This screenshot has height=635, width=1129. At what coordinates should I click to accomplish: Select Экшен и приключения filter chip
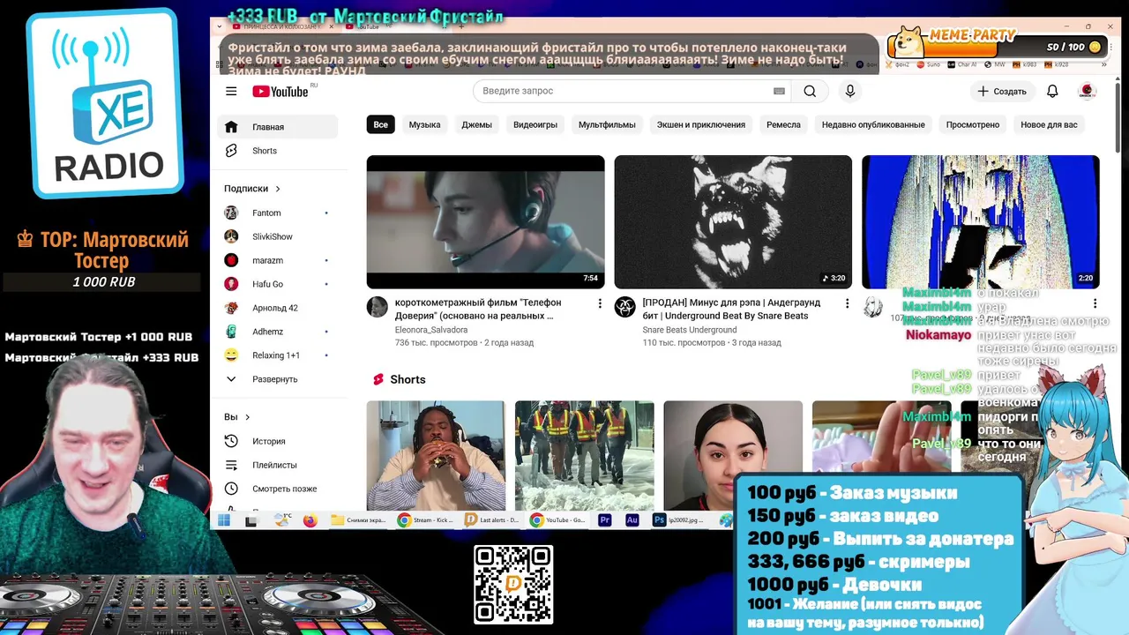701,124
